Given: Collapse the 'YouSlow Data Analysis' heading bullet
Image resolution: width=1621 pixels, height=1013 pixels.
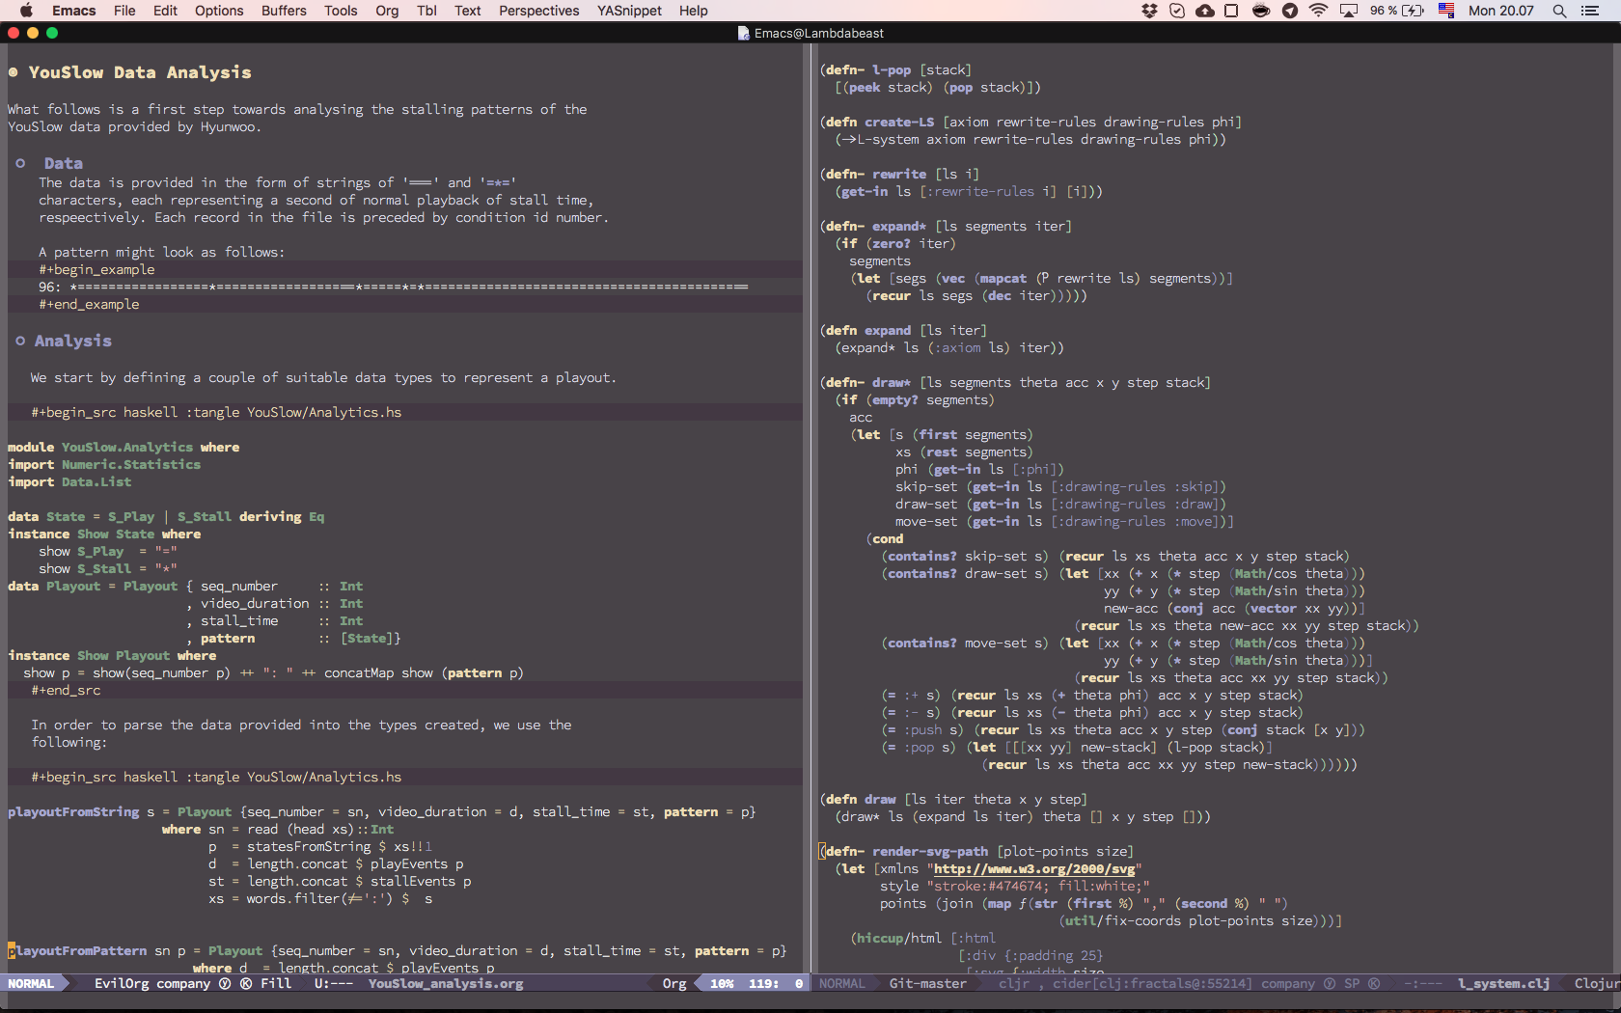Looking at the screenshot, I should coord(14,72).
